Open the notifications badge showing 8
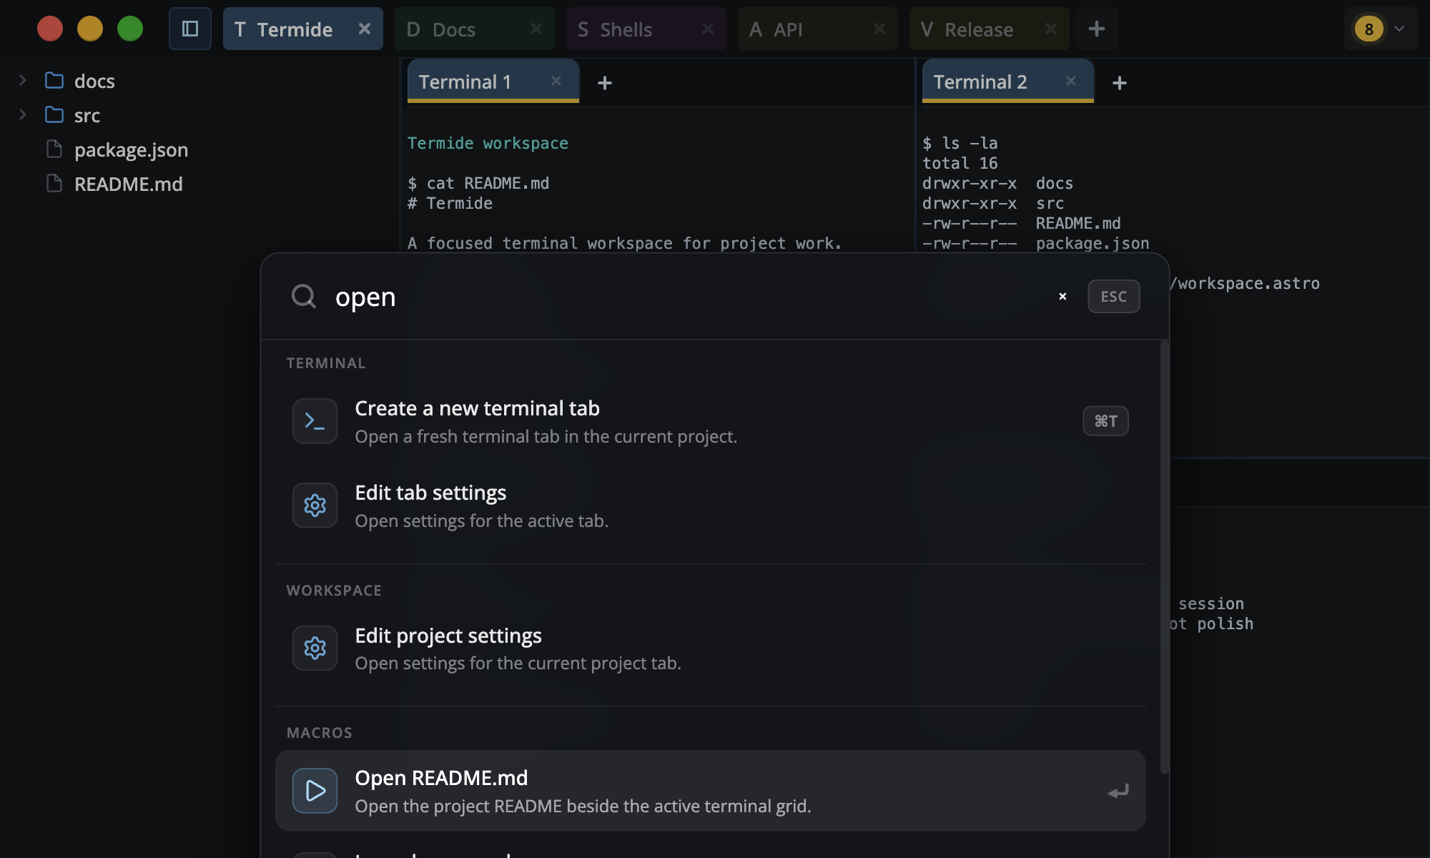Image resolution: width=1430 pixels, height=858 pixels. tap(1369, 29)
